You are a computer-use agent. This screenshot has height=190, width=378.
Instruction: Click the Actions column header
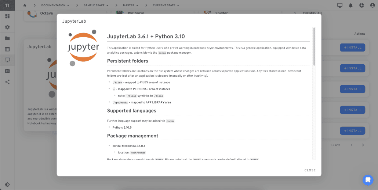click(x=360, y=34)
